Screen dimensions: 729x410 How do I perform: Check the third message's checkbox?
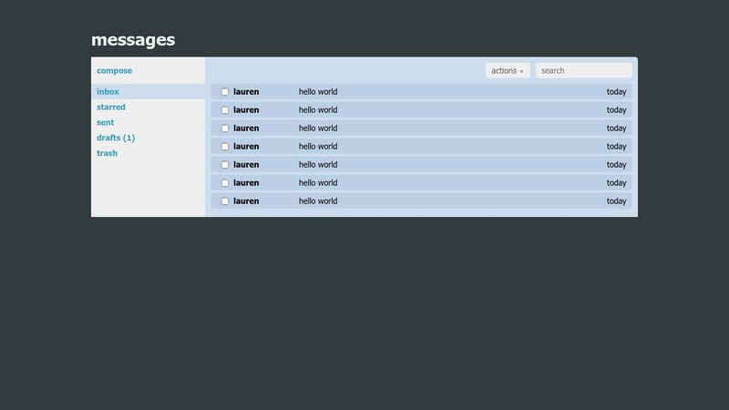pos(225,128)
